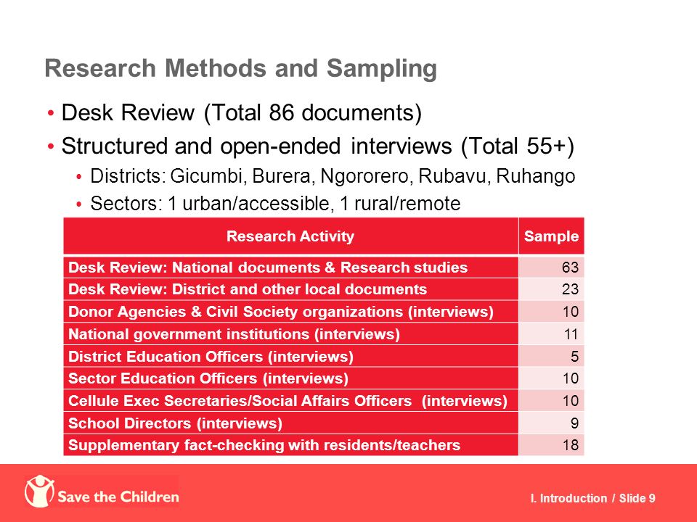Click 'Desk Review (Total 86 documents)' bullet
Image resolution: width=697 pixels, height=522 pixels.
point(241,112)
